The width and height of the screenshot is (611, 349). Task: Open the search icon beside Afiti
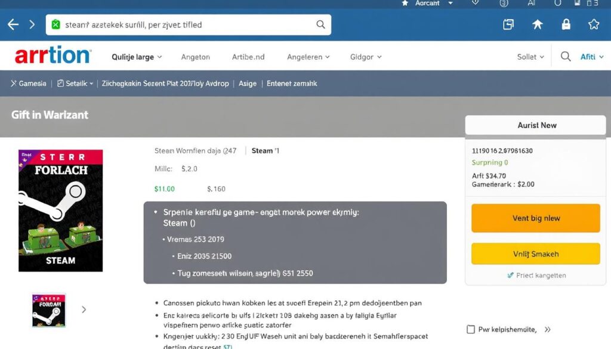[x=565, y=56]
